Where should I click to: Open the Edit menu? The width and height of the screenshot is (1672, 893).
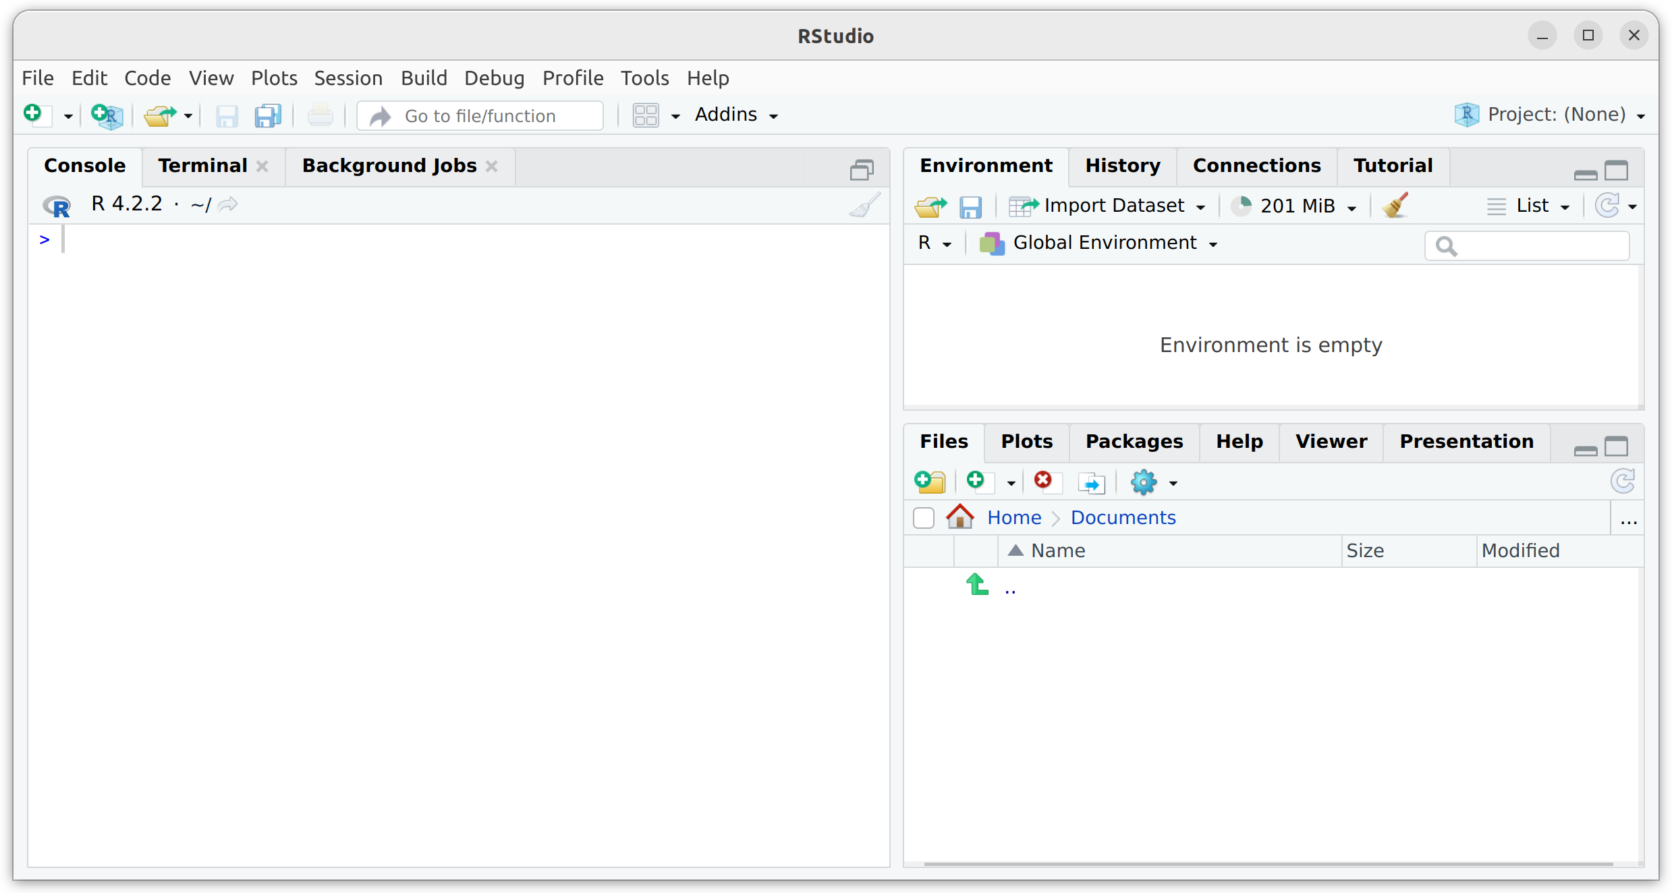(x=89, y=78)
